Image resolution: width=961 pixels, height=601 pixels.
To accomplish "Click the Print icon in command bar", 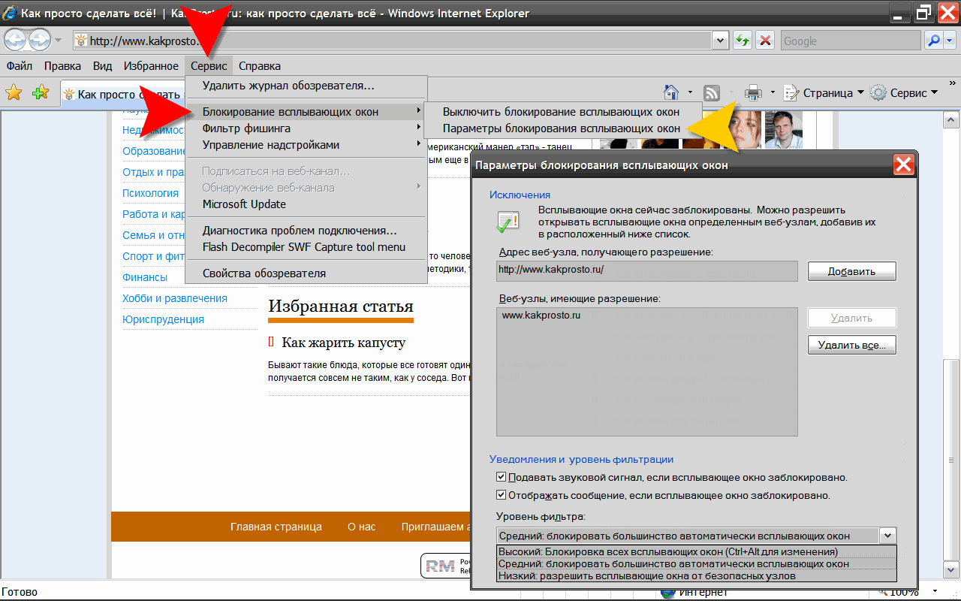I will (753, 92).
